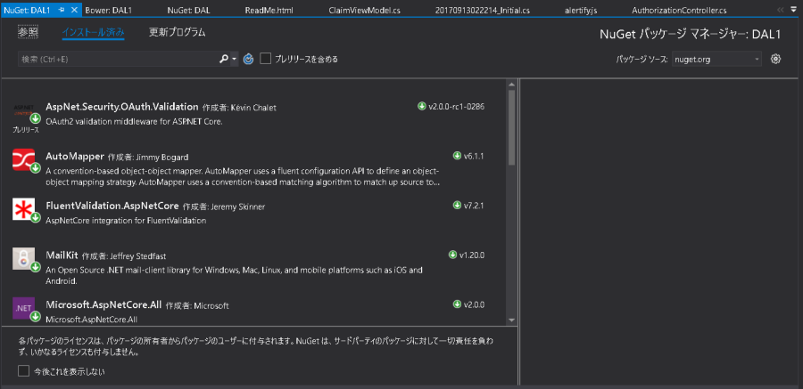The image size is (803, 389).
Task: Click installed arrow icon beside v1.20.0
Action: pyautogui.click(x=452, y=255)
